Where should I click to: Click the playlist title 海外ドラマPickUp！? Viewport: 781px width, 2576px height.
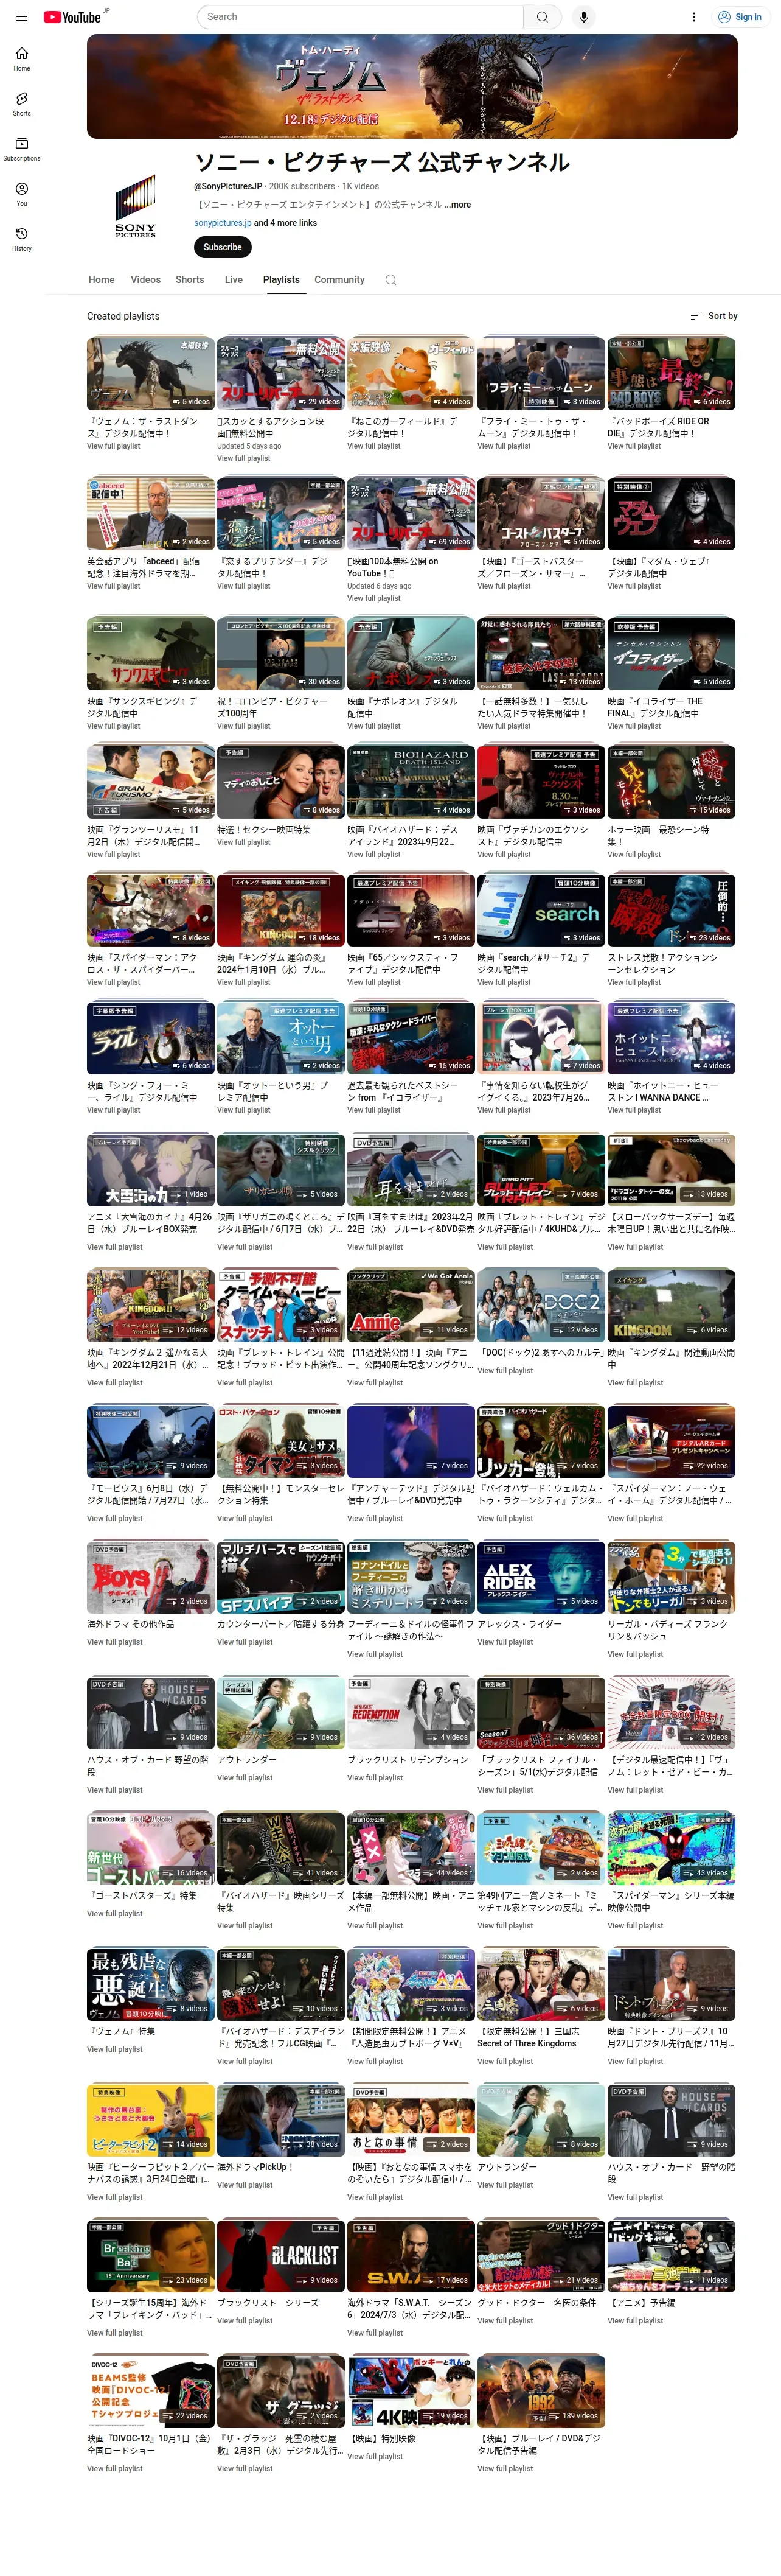[x=255, y=2167]
